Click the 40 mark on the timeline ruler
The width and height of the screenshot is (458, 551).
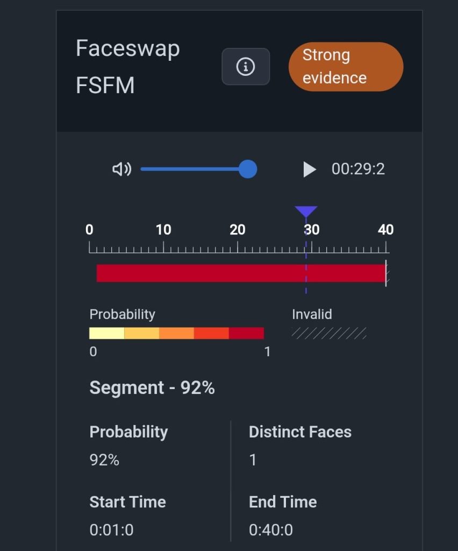coord(385,230)
